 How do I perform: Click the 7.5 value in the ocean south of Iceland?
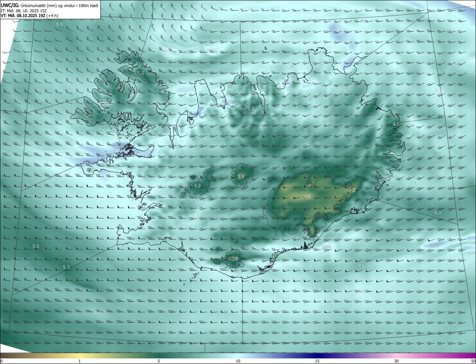click(361, 266)
